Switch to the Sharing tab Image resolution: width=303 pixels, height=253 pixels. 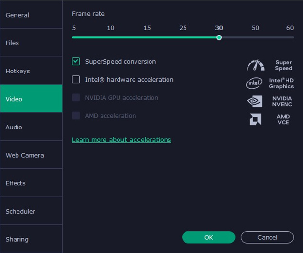pyautogui.click(x=31, y=239)
